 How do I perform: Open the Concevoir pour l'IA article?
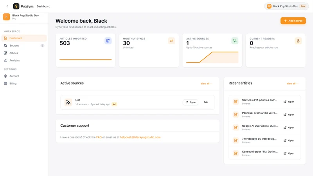coord(289,153)
